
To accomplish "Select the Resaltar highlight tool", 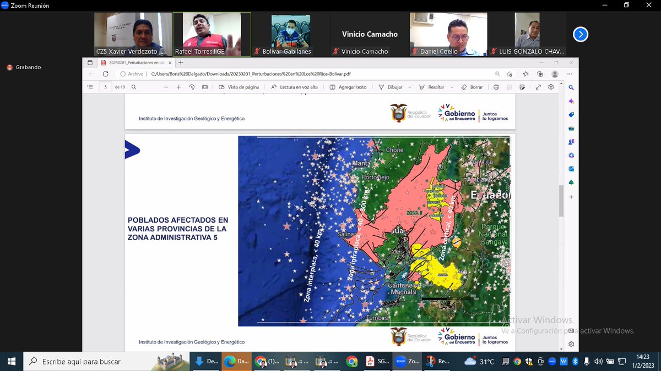I will (x=432, y=87).
